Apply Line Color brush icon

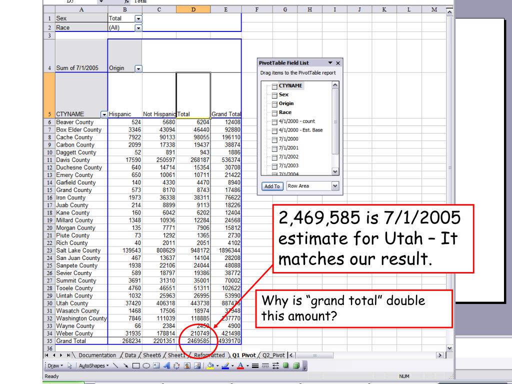225,365
